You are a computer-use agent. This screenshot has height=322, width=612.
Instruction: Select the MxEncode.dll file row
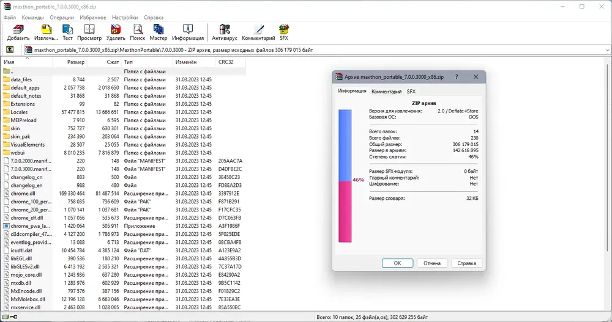pos(124,291)
